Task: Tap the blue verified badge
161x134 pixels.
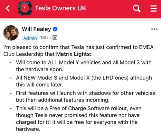Action: pyautogui.click(x=55, y=29)
